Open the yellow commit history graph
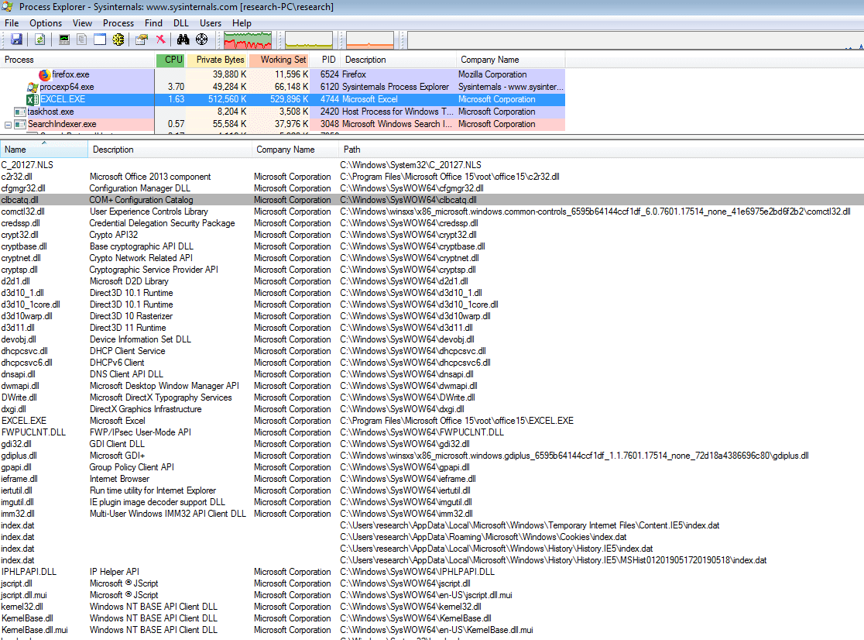 coord(309,40)
